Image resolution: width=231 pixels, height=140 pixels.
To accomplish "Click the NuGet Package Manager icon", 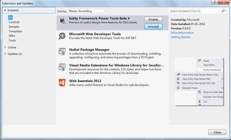I will coord(62,52).
